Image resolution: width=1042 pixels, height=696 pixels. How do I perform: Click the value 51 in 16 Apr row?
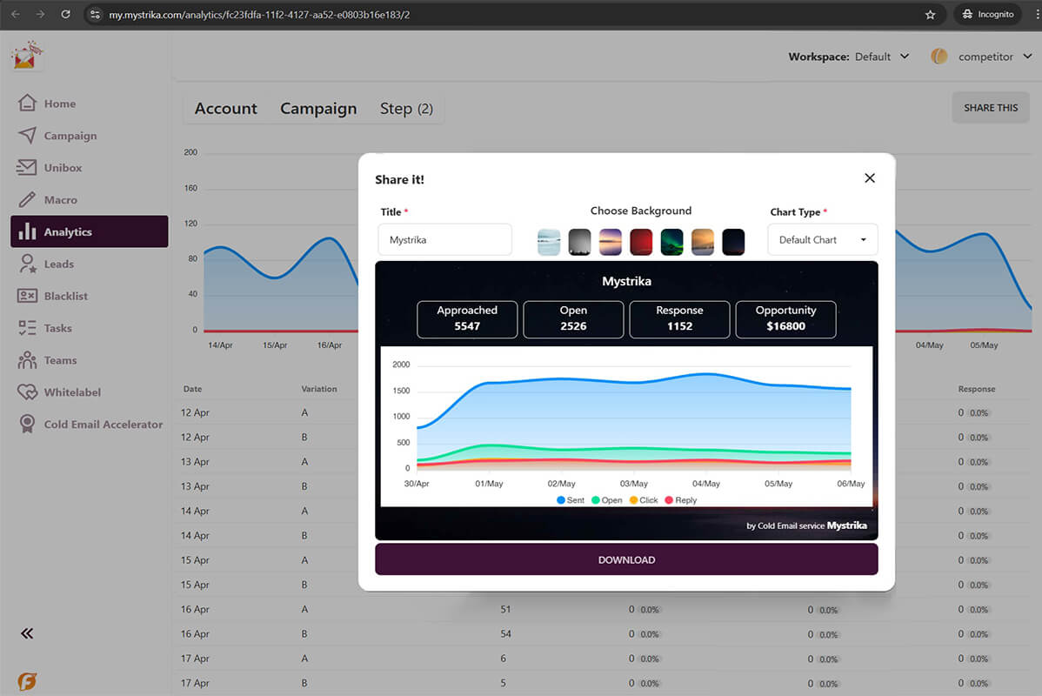(x=505, y=610)
